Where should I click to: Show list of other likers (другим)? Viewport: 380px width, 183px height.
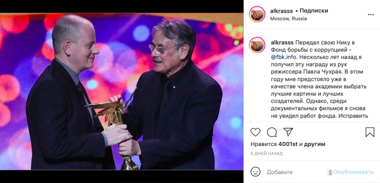pyautogui.click(x=315, y=145)
